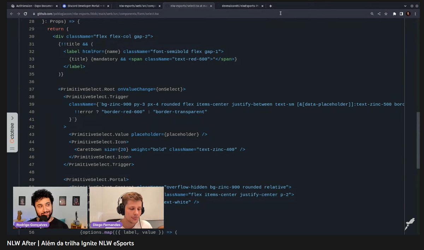Expand the Octotree sidebar chevron
424x250 pixels.
(x=12, y=118)
